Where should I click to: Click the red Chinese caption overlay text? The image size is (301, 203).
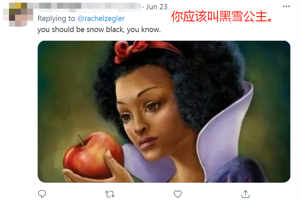(222, 16)
